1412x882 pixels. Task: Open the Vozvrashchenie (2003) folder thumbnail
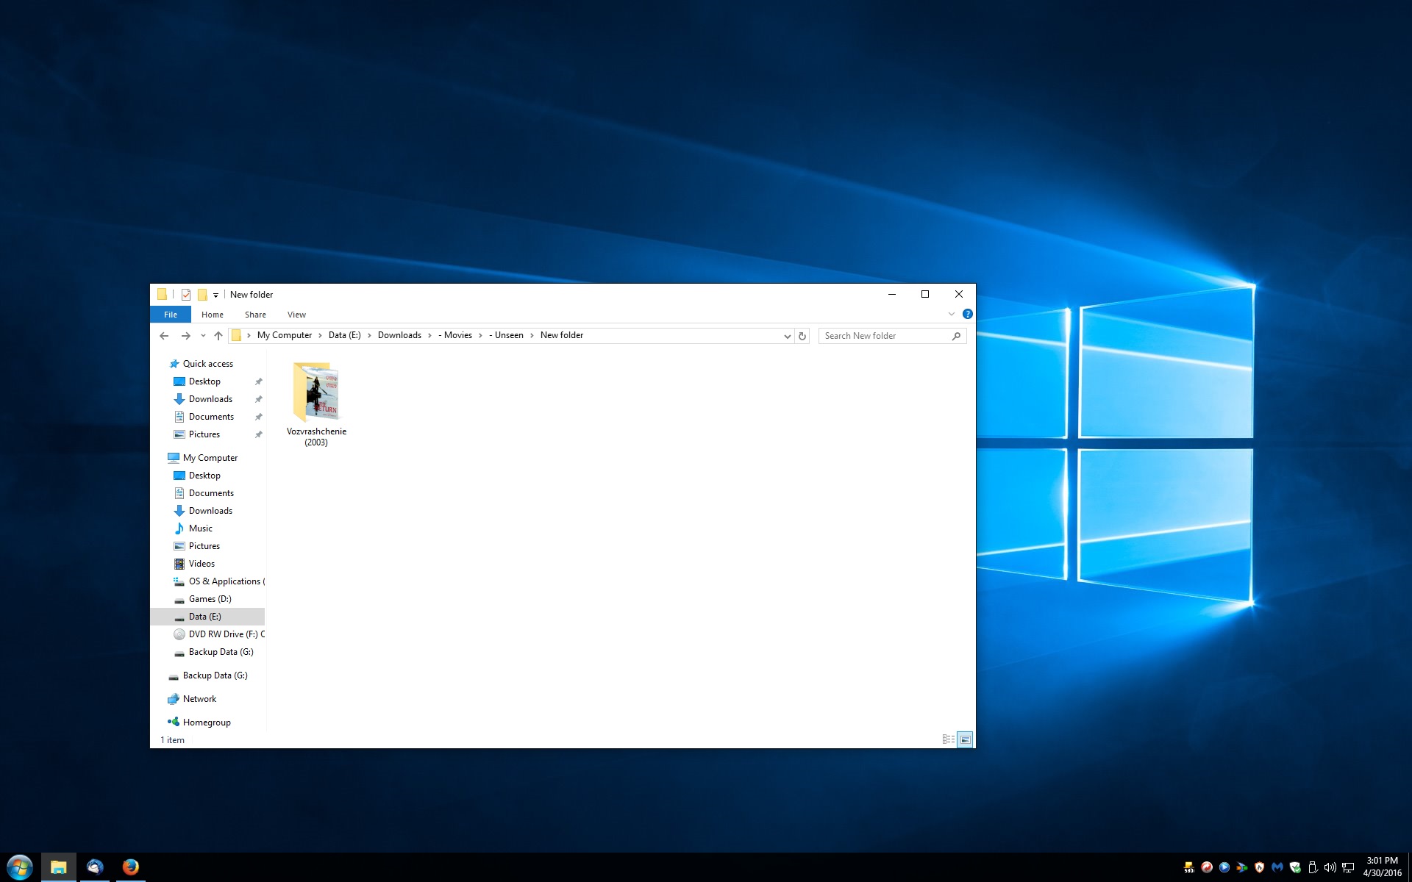(x=316, y=393)
